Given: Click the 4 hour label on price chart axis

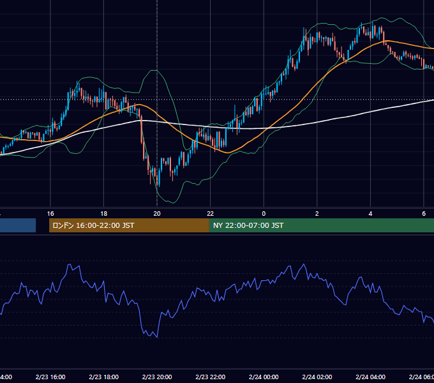Looking at the screenshot, I should point(370,214).
